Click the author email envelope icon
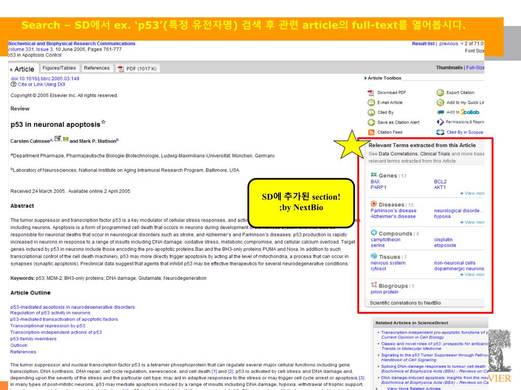521x390 pixels. [x=66, y=139]
